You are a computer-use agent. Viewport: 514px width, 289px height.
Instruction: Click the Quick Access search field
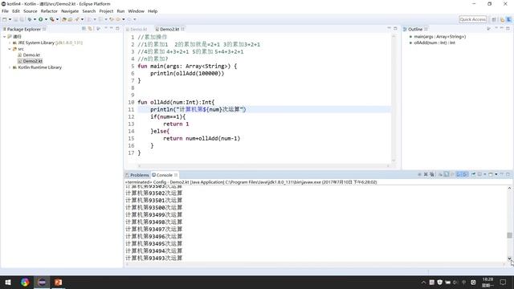(472, 19)
